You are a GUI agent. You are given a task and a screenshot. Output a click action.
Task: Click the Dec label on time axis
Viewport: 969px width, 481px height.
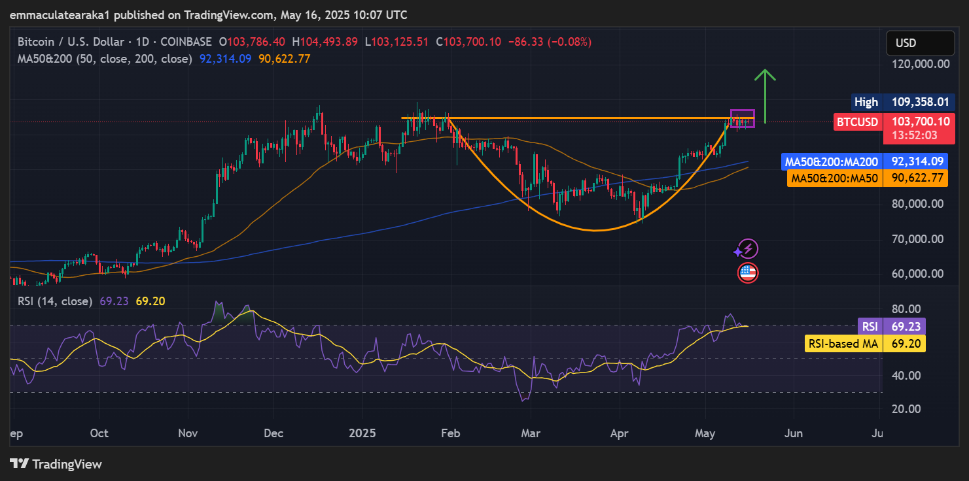[x=273, y=434]
